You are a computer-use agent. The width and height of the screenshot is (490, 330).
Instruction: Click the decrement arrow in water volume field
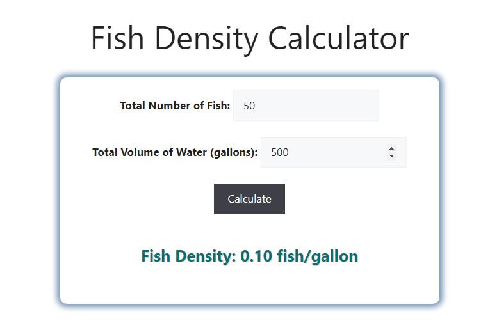[391, 156]
